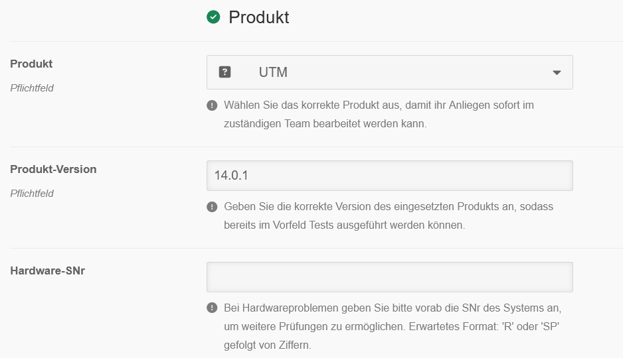Click info icon beside 'Geben Sie die korrekte Version'
Screen dimensions: 623x358
(212, 207)
